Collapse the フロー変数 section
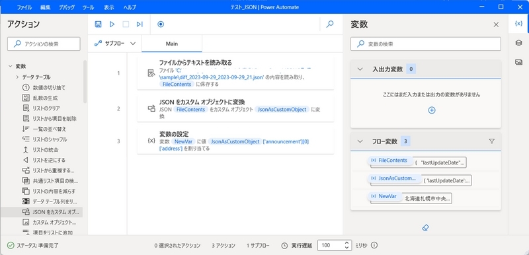 tap(360, 141)
